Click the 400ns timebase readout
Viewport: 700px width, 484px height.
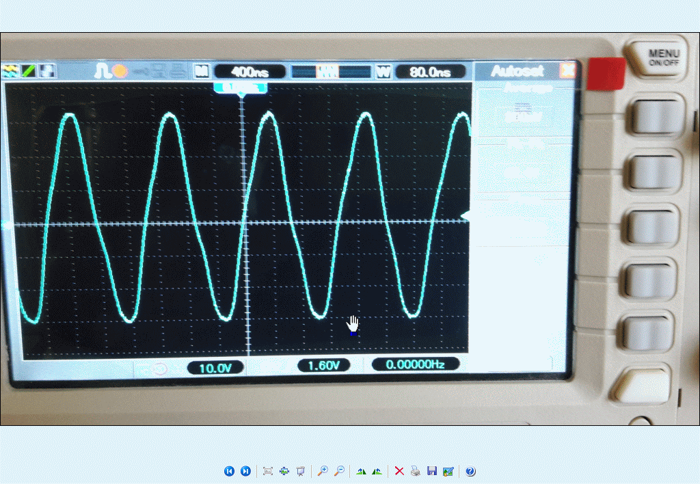(250, 71)
